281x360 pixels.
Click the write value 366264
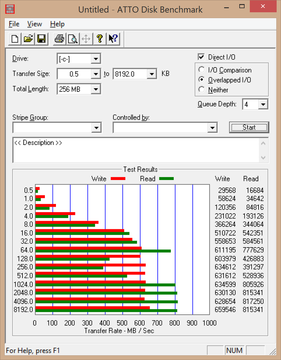click(x=225, y=224)
